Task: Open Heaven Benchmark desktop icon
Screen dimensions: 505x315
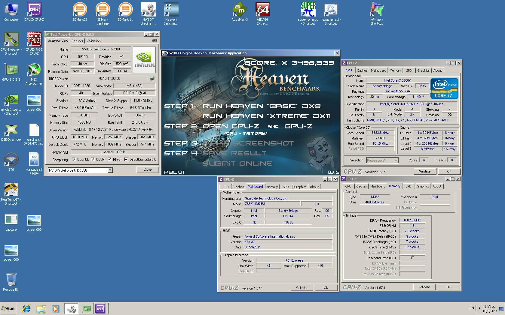Action: [171, 14]
